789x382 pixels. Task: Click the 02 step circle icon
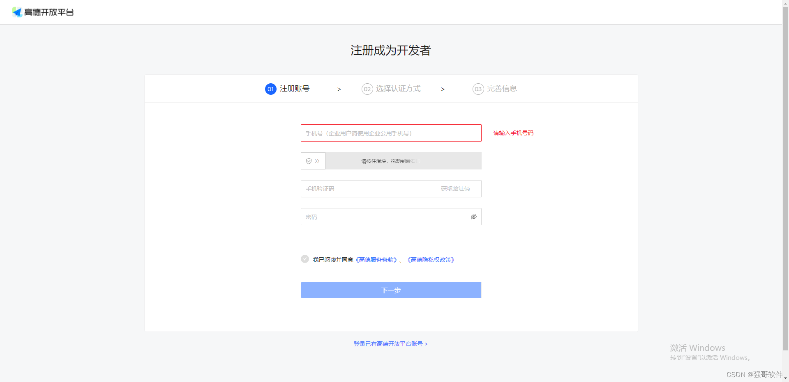pyautogui.click(x=367, y=89)
